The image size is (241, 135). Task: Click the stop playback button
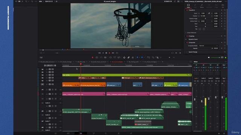click(106, 53)
